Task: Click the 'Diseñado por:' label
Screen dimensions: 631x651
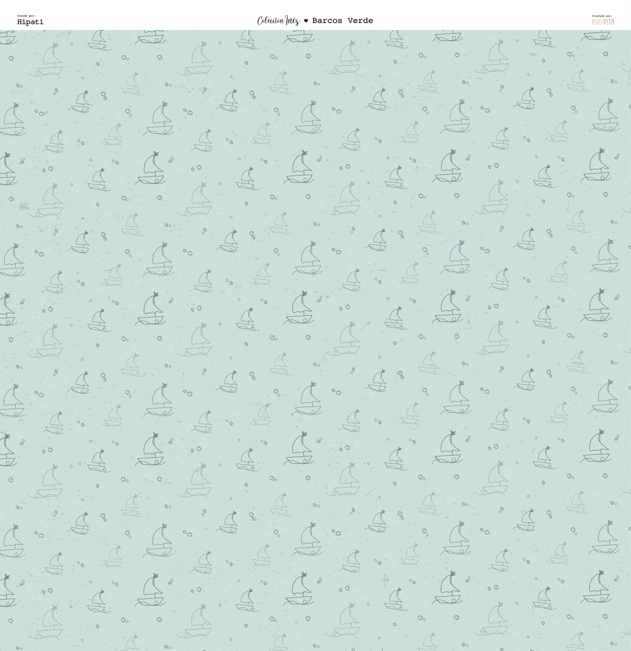Action: [602, 16]
